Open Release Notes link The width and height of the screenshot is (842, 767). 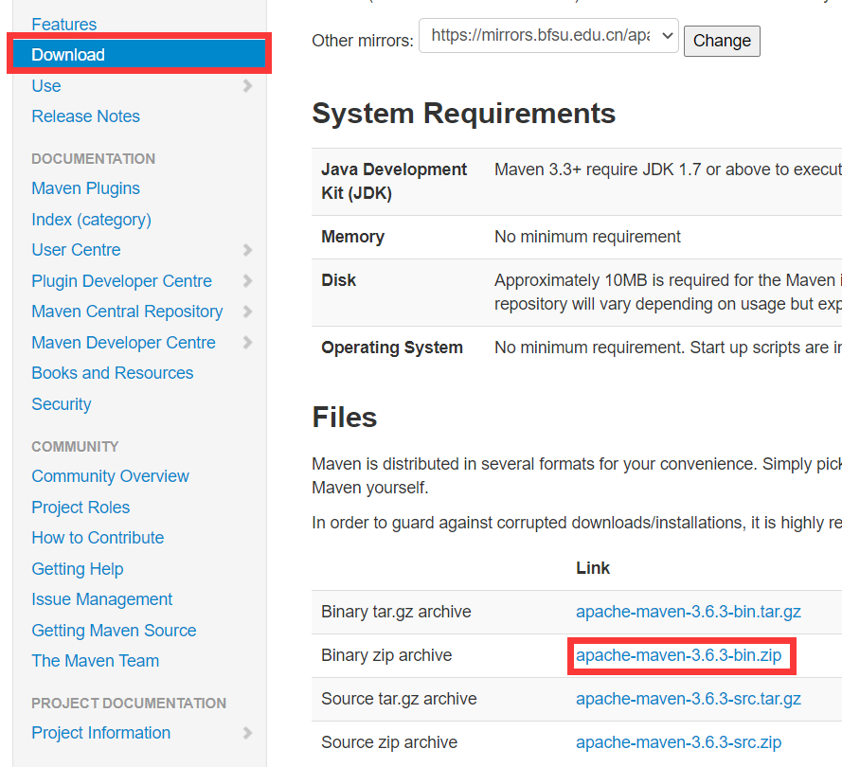85,116
